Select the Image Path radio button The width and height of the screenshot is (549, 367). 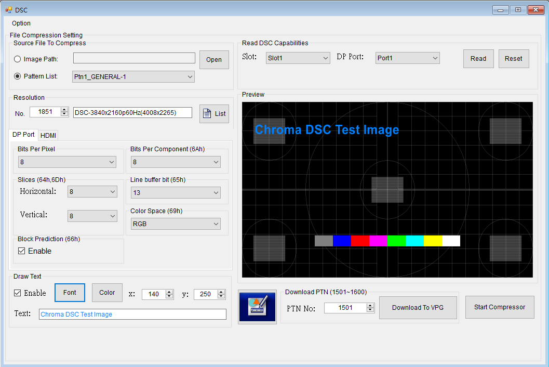point(17,59)
